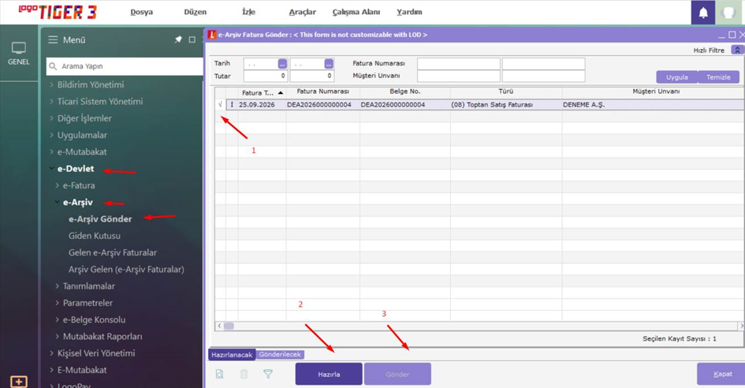Switch to the Hazırlanacak tab

click(x=232, y=355)
